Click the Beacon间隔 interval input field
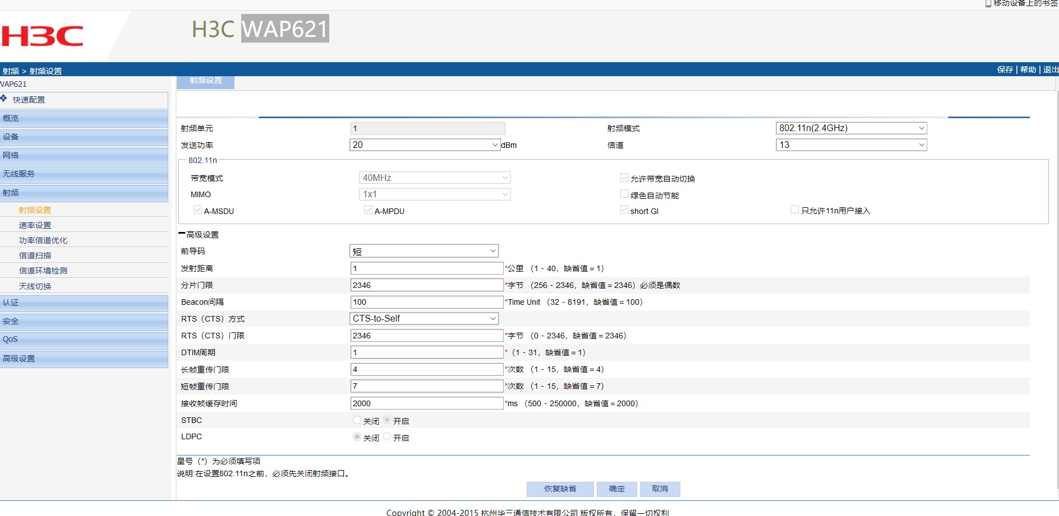Viewport: 1059px width, 516px height. click(x=427, y=302)
